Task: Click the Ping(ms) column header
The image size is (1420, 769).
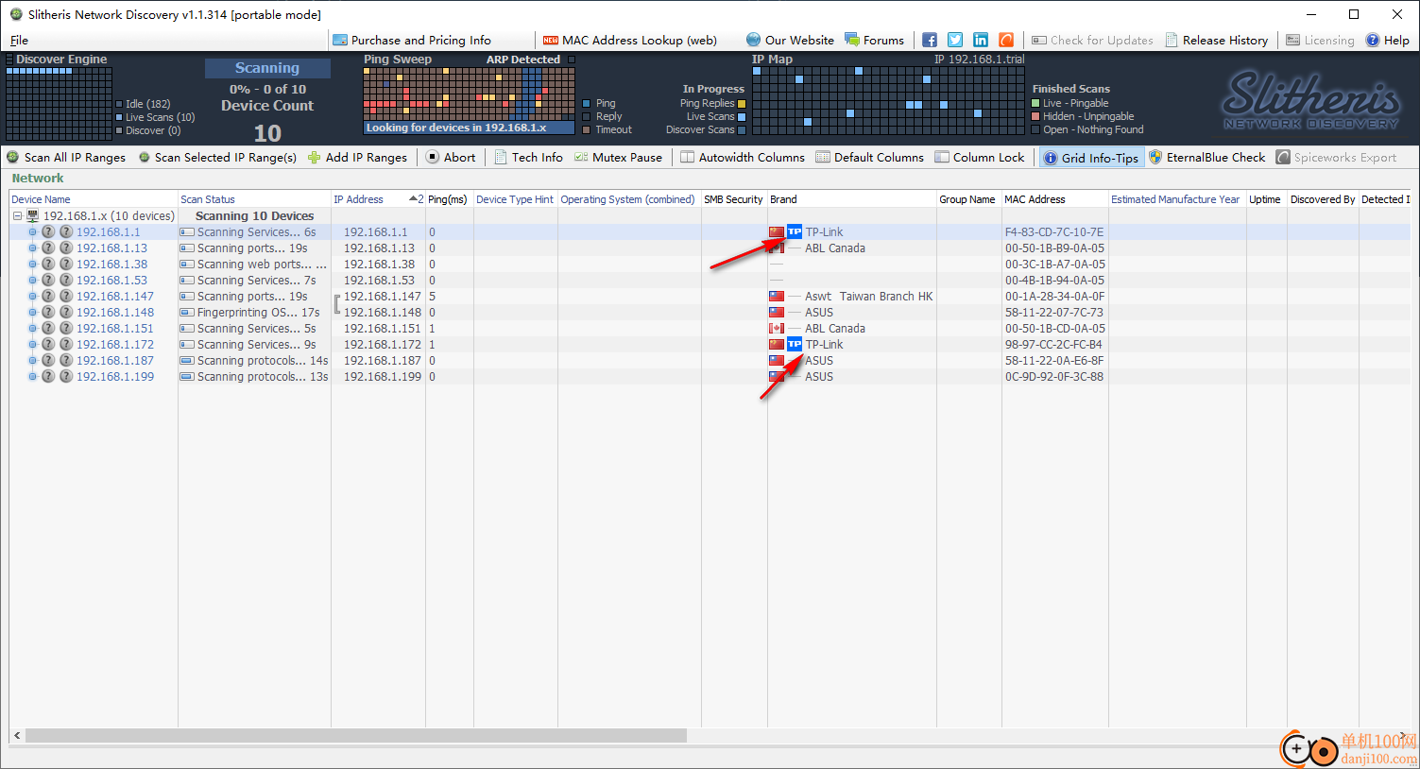Action: pos(450,199)
